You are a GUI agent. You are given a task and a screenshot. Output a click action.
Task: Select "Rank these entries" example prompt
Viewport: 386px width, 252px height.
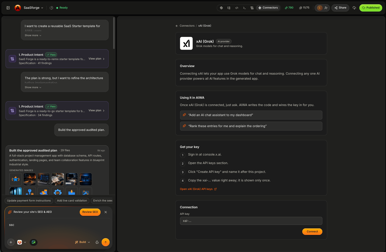[x=251, y=126]
